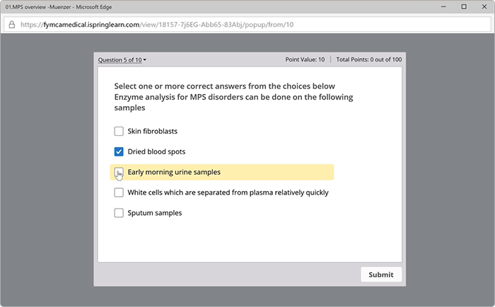The width and height of the screenshot is (495, 307).
Task: Click the Point Value: 10 label
Action: (x=305, y=59)
